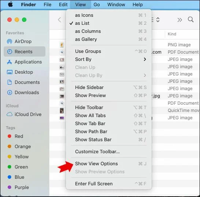Choose Enter Full Screen
The width and height of the screenshot is (200, 197).
[x=109, y=184]
